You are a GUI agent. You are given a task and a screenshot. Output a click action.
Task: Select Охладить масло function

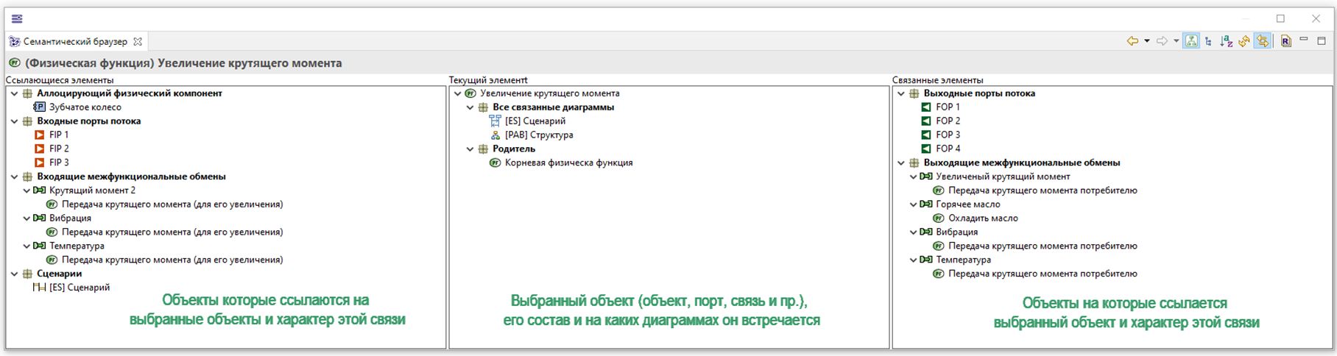[x=982, y=218]
